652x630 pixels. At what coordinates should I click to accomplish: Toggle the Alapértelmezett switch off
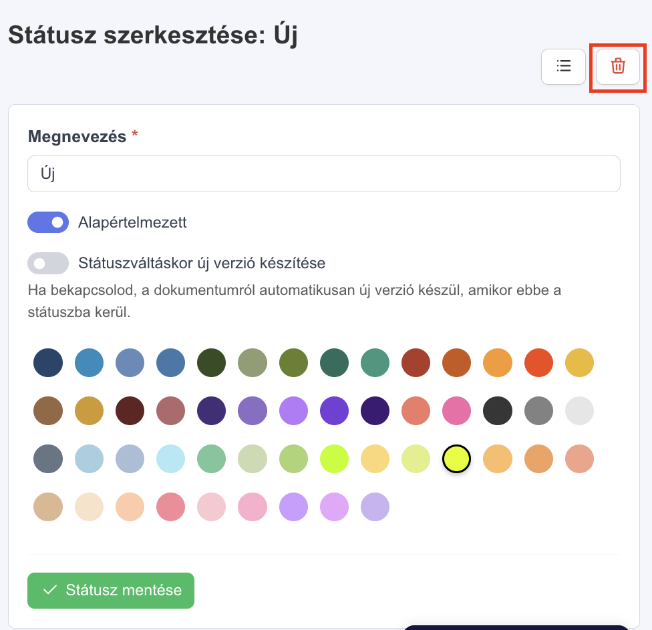[48, 222]
